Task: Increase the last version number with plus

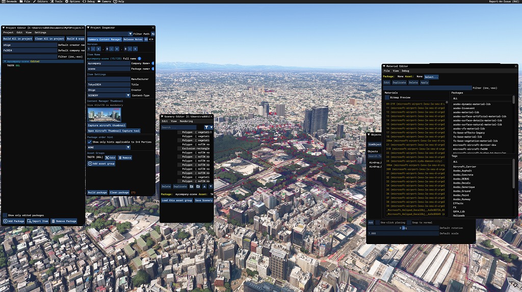Action: (135, 49)
